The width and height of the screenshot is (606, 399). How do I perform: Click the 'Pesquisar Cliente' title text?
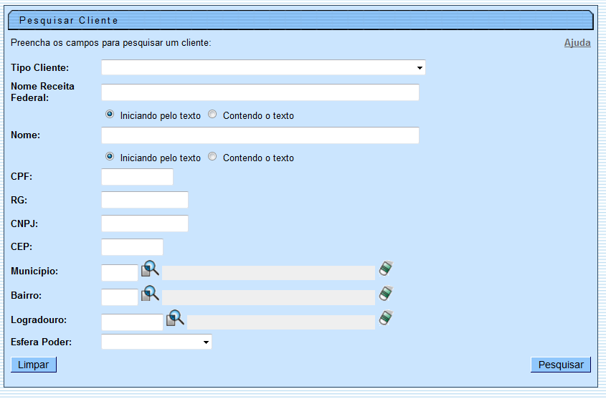coord(69,21)
